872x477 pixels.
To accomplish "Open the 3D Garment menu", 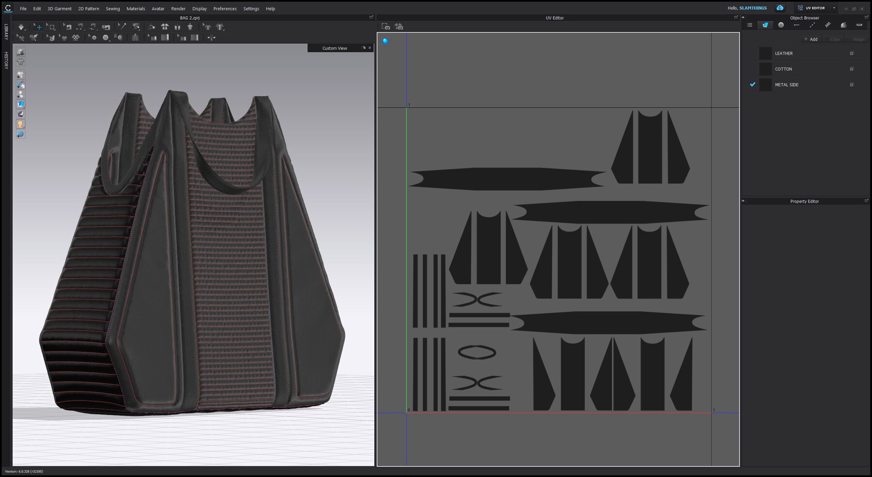I will click(60, 9).
